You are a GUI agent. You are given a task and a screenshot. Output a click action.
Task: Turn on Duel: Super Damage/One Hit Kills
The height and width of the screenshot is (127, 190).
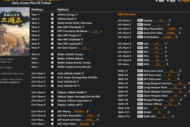point(52,77)
